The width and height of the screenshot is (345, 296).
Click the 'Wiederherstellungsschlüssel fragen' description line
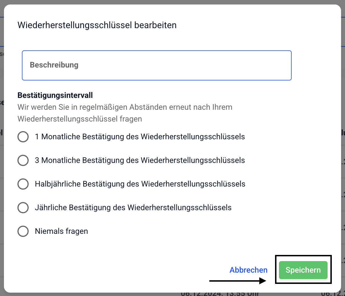pos(80,119)
